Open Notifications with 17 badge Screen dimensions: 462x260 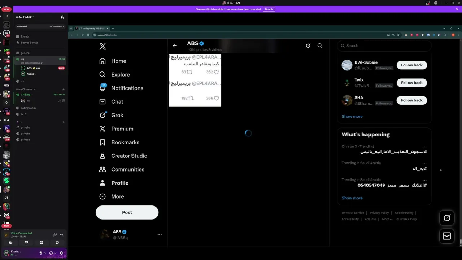121,88
